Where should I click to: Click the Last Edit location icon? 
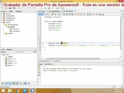tap(52, 14)
